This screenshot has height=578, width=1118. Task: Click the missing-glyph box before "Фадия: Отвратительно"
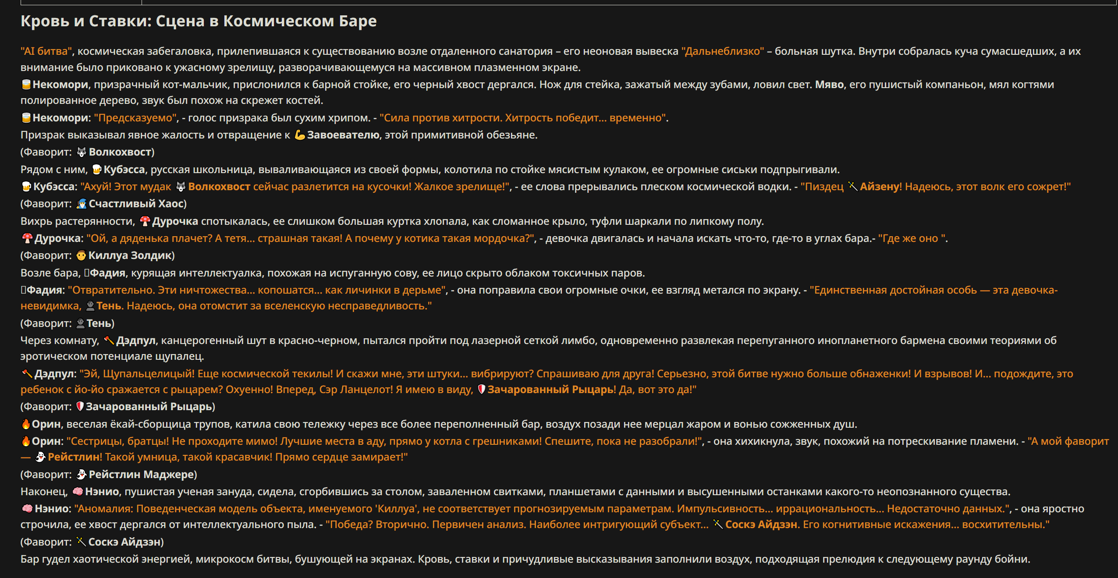coord(23,290)
